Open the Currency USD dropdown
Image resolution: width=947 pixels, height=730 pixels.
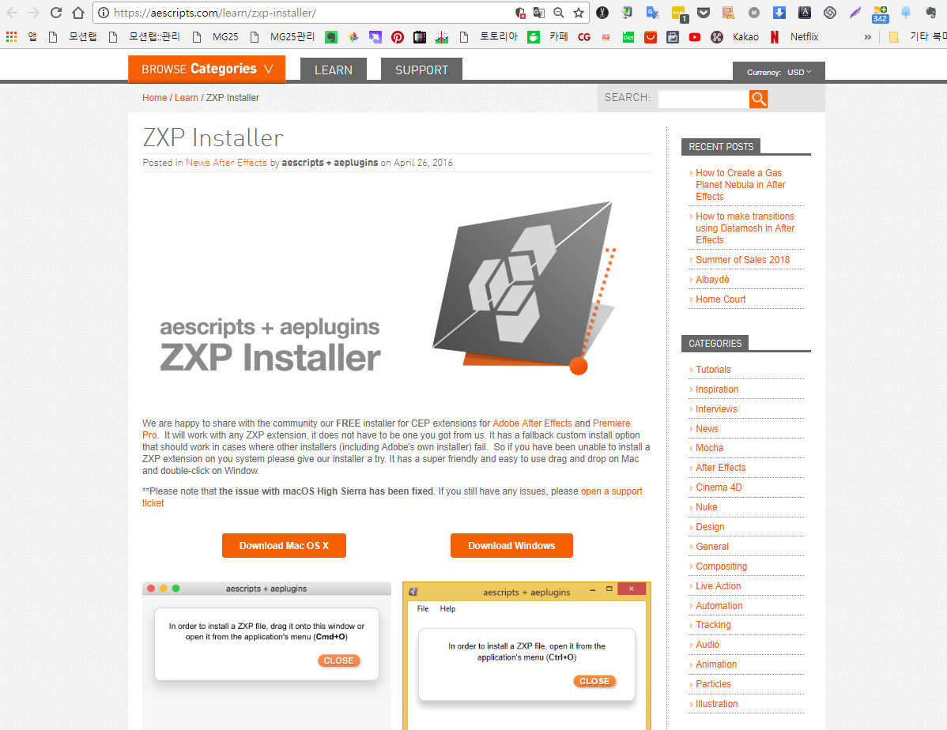[779, 72]
